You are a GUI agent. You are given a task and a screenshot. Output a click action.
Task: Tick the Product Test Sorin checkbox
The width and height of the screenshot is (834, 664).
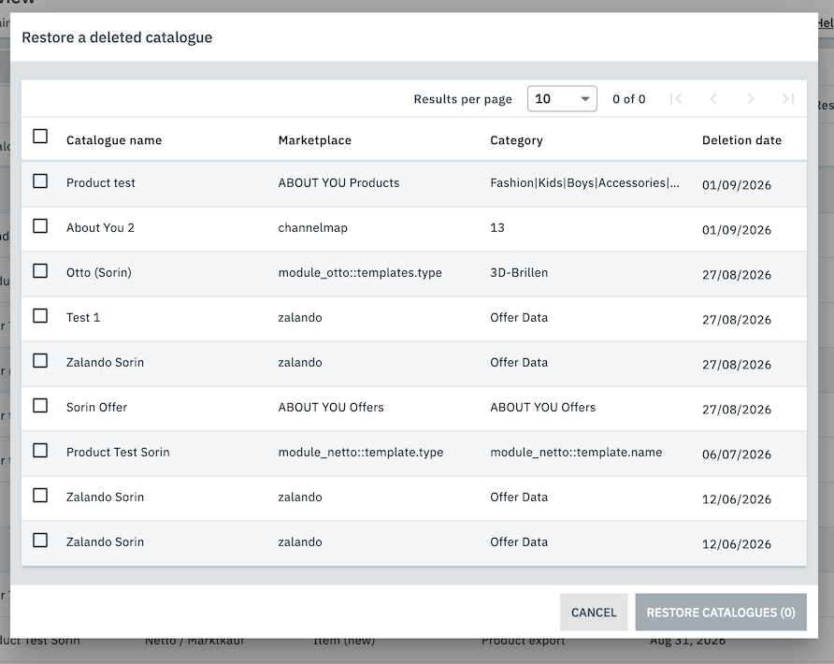coord(40,451)
